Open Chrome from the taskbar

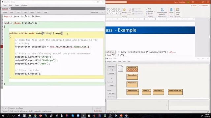35,116
